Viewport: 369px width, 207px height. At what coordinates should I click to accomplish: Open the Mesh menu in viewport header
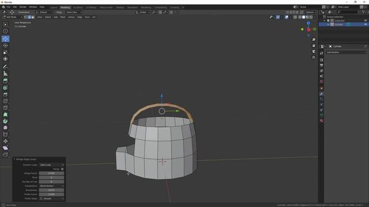click(63, 17)
